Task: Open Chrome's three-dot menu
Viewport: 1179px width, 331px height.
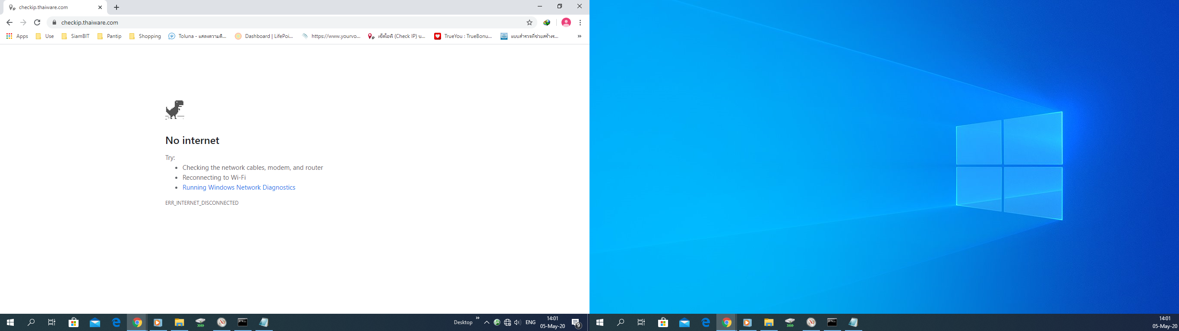Action: coord(580,22)
